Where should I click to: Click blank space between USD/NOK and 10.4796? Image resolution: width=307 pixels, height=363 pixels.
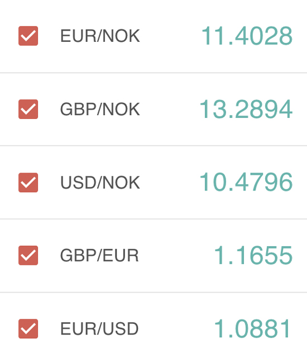(170, 183)
